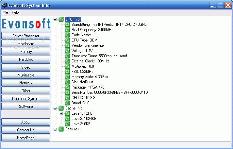Click the icon beside Voltage: 1.4V
The image size is (233, 149).
point(67,51)
